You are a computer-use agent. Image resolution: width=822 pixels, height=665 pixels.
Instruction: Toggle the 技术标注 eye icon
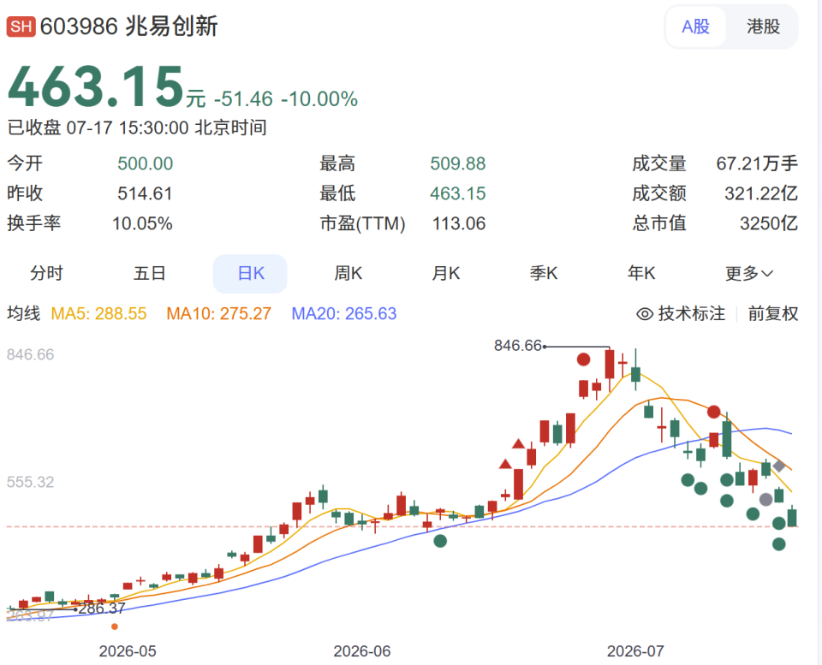click(644, 314)
